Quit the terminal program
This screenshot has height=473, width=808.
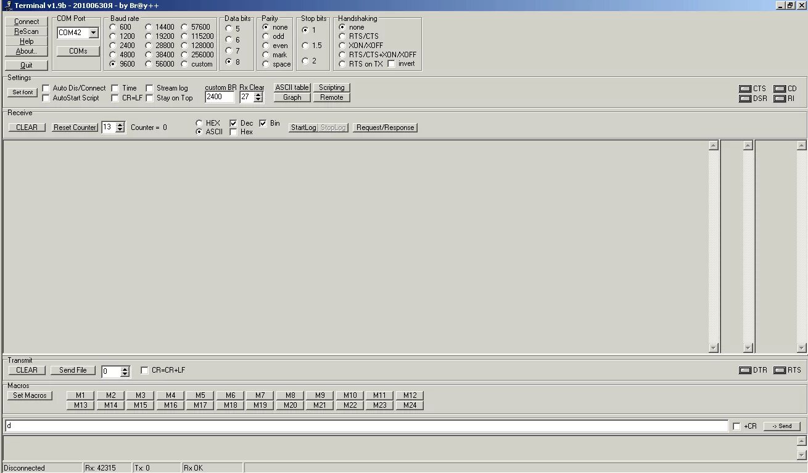point(27,65)
